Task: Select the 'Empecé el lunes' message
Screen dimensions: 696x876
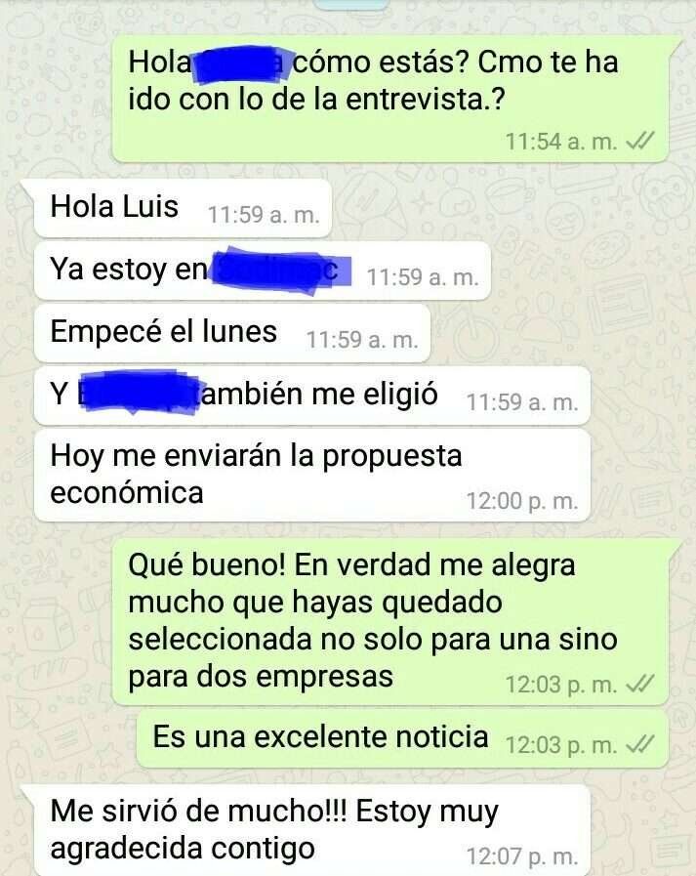Action: coord(231,334)
